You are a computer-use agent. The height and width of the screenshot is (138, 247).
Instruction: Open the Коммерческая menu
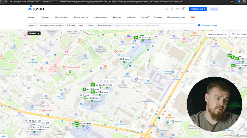coord(100,17)
